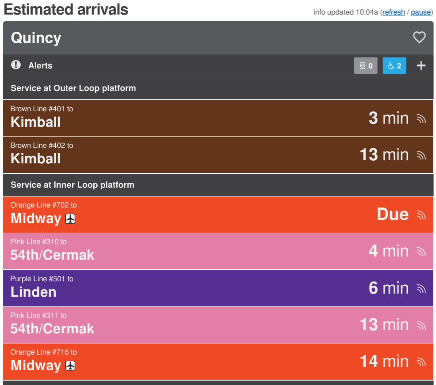Click live signal icon on the Due row
This screenshot has height=385, width=436.
[421, 215]
